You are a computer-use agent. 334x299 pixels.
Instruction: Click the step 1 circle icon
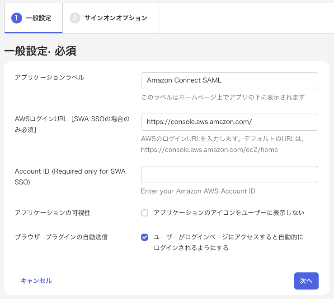tap(17, 18)
